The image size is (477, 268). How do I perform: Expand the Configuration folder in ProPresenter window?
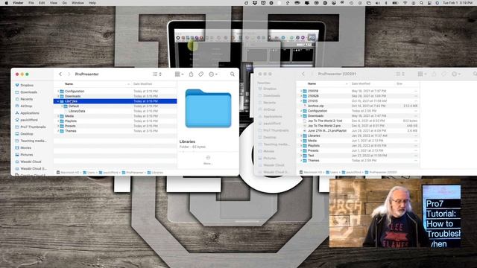(x=58, y=91)
